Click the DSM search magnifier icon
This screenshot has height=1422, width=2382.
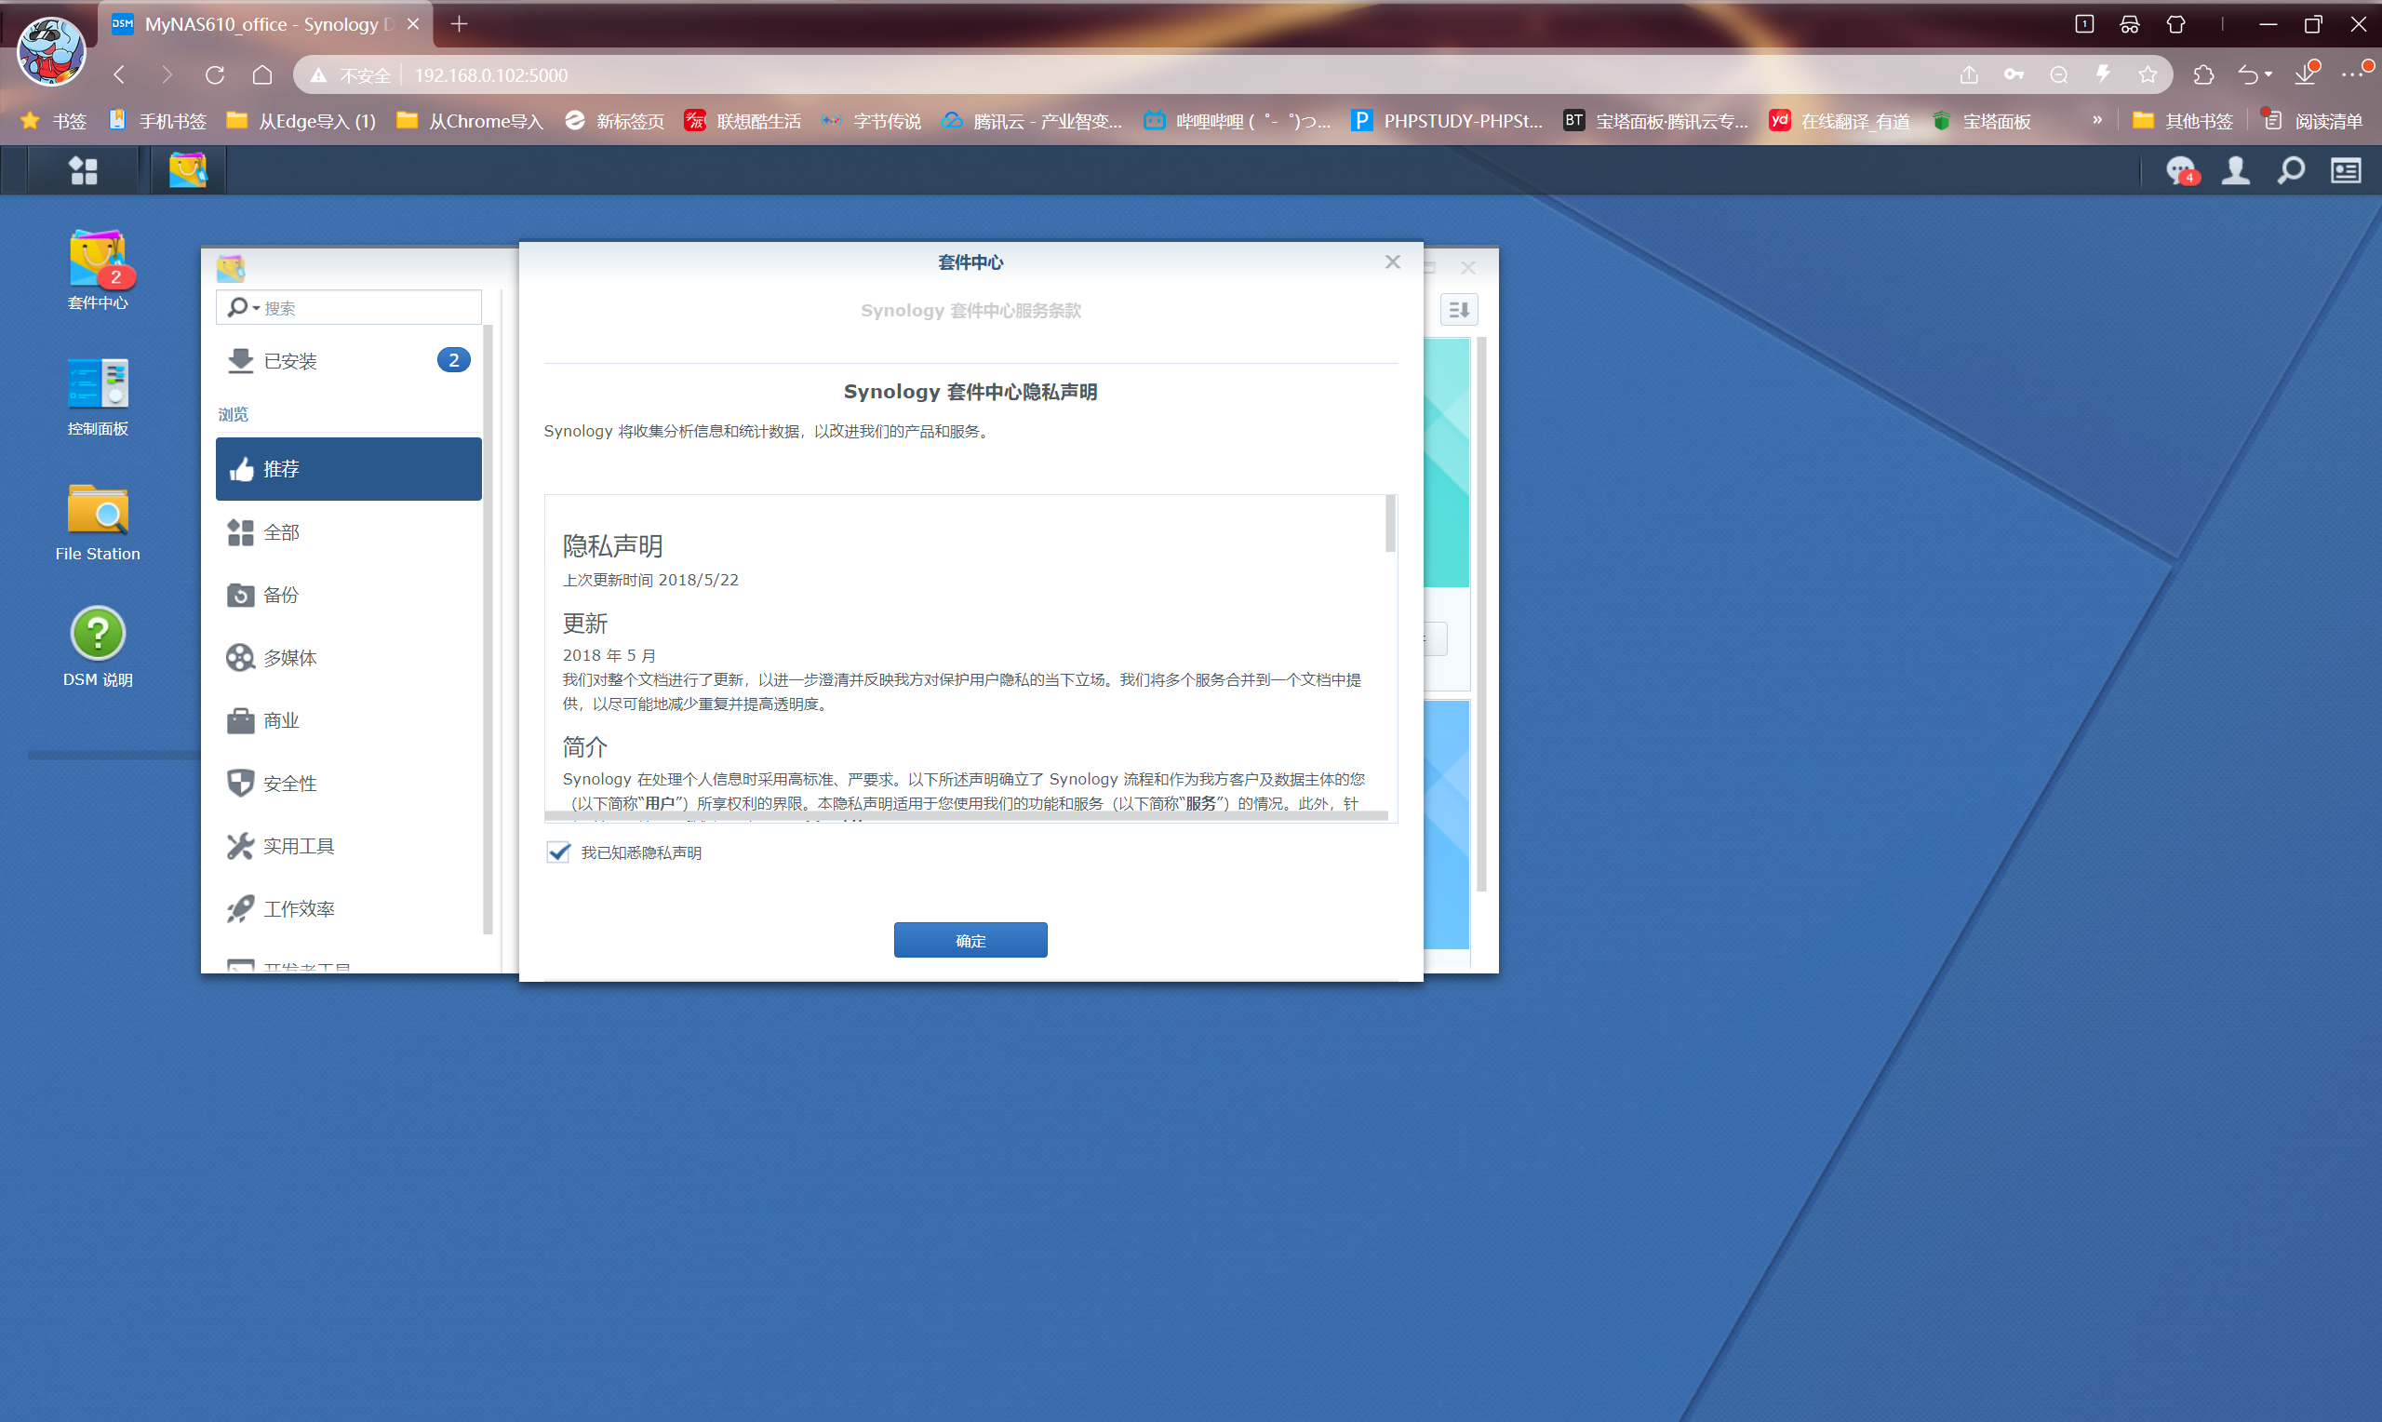[2291, 170]
